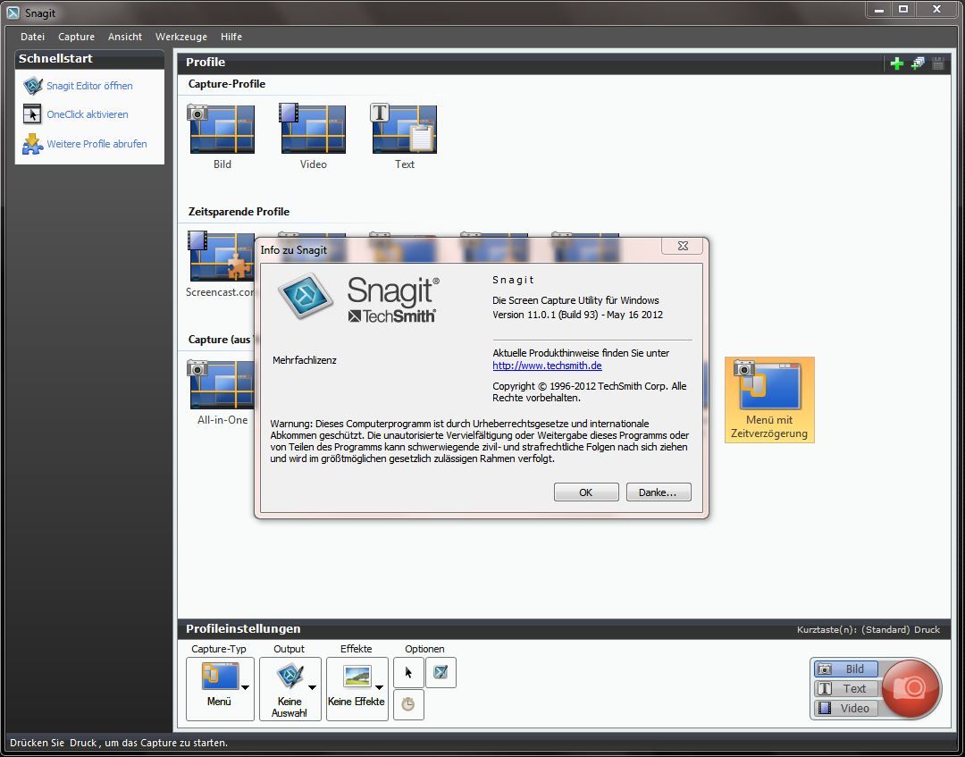The height and width of the screenshot is (757, 965).
Task: Open the techsmith.de hyperlink
Action: pos(547,366)
